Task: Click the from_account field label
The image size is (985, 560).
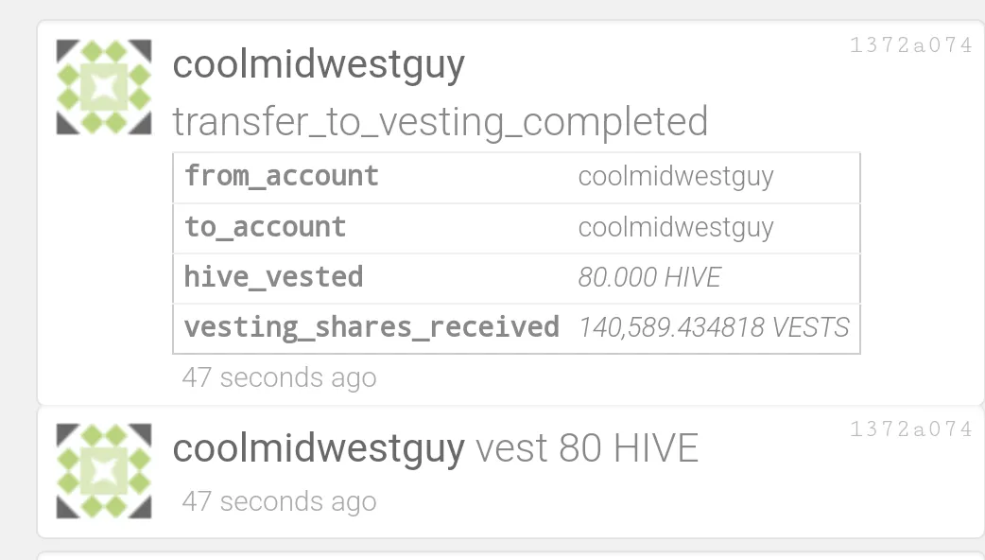Action: click(282, 177)
